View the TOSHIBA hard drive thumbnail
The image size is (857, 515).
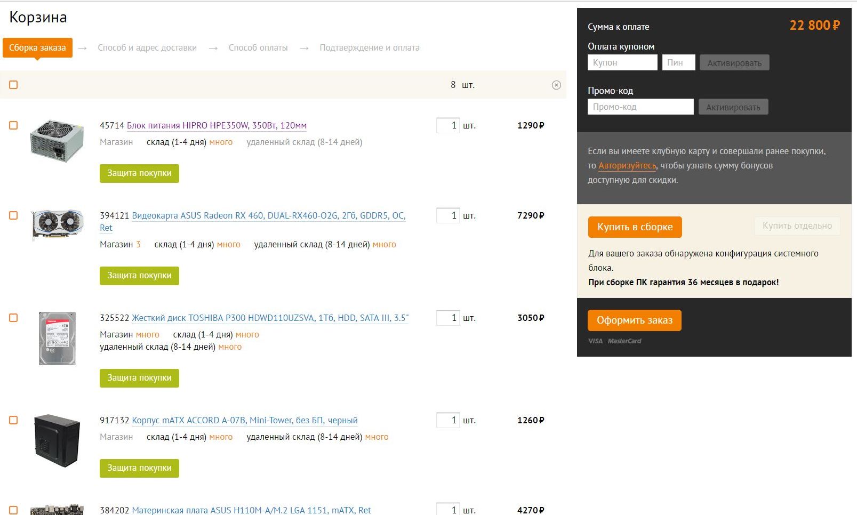pos(57,339)
